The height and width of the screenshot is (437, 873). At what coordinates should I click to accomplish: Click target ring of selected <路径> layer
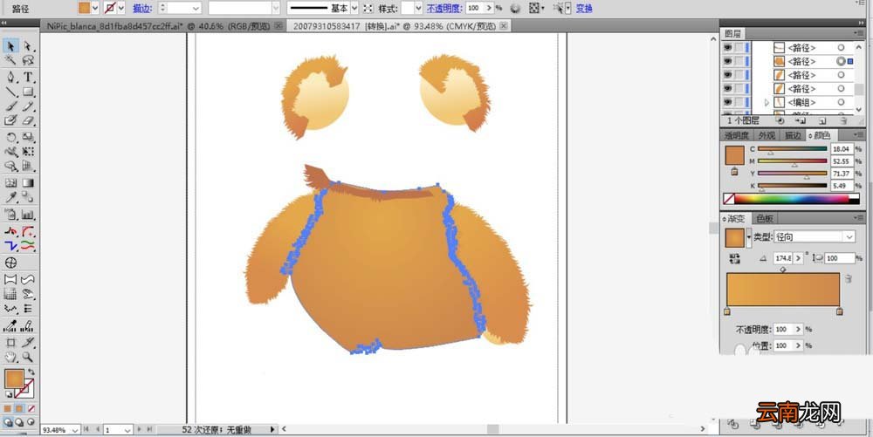[x=842, y=61]
